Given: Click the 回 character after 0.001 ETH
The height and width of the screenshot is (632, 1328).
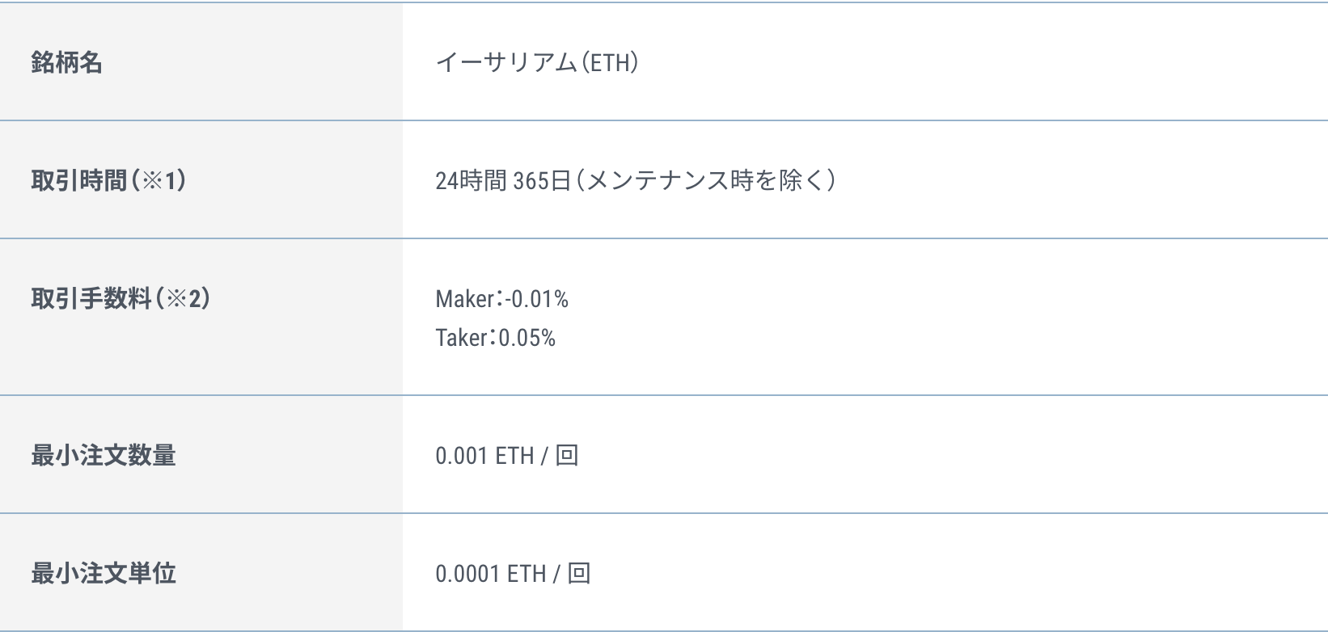Looking at the screenshot, I should 567,456.
